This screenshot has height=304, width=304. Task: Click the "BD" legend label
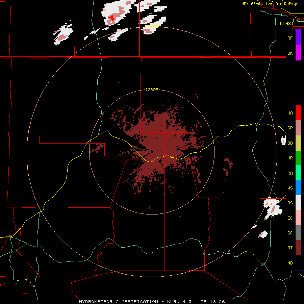pos(290,143)
